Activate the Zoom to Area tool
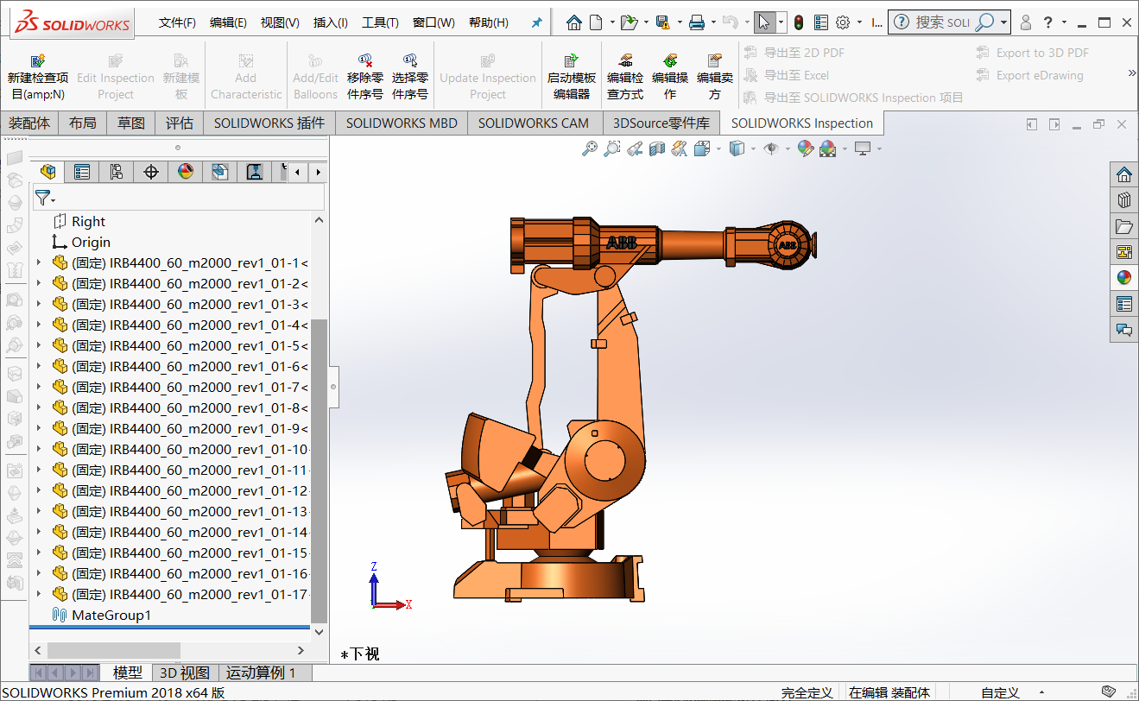 click(x=612, y=148)
